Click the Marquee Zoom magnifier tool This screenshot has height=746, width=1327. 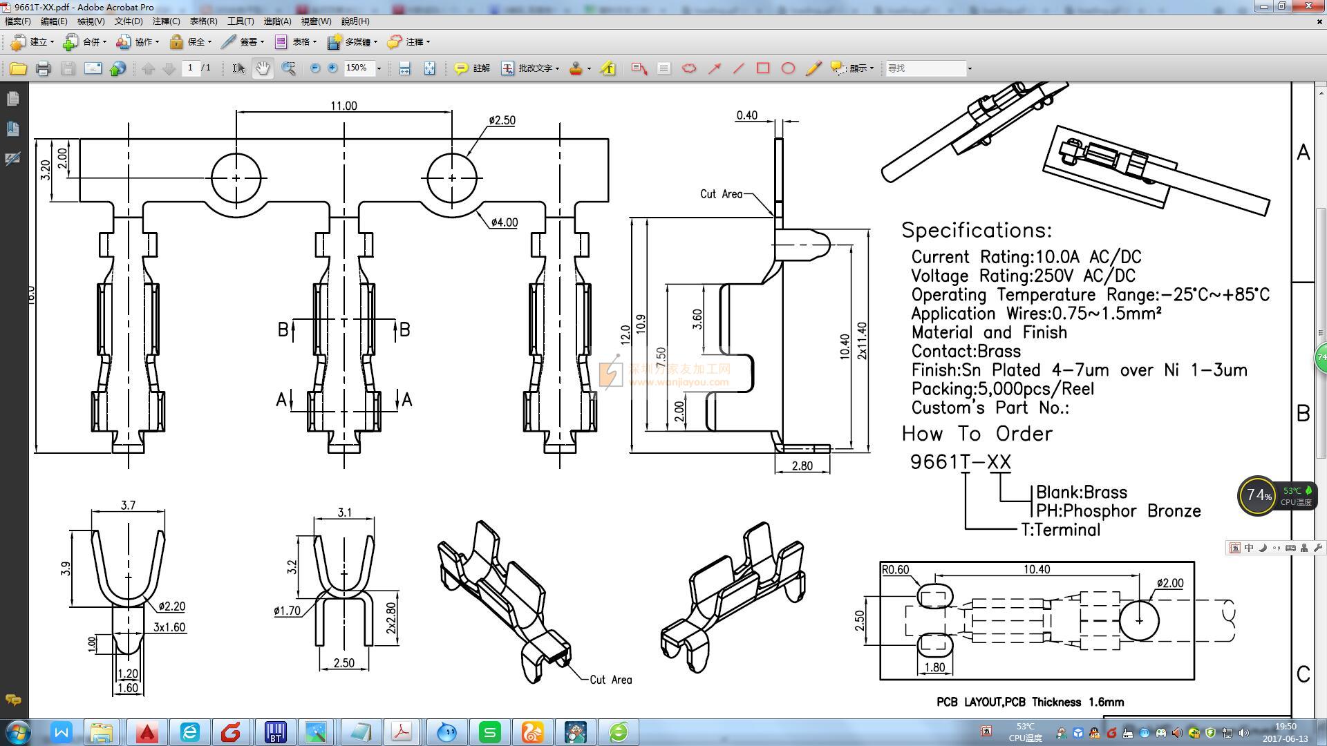click(288, 68)
